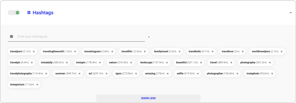296x103 pixels.
Task: Select the selfie tag label
Action: click(180, 74)
